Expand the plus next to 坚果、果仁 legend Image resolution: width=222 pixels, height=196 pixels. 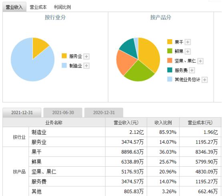pos(200,61)
